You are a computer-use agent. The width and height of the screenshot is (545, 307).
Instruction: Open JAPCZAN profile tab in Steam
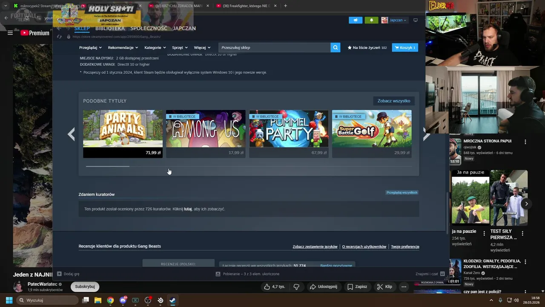point(184,28)
